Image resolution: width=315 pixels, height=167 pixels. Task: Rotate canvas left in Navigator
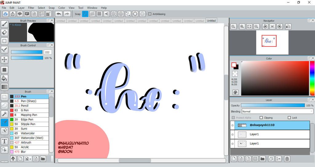(265, 26)
